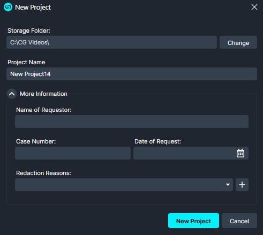This screenshot has height=235, width=263.
Task: Add a redaction reason with plus icon
Action: point(242,185)
